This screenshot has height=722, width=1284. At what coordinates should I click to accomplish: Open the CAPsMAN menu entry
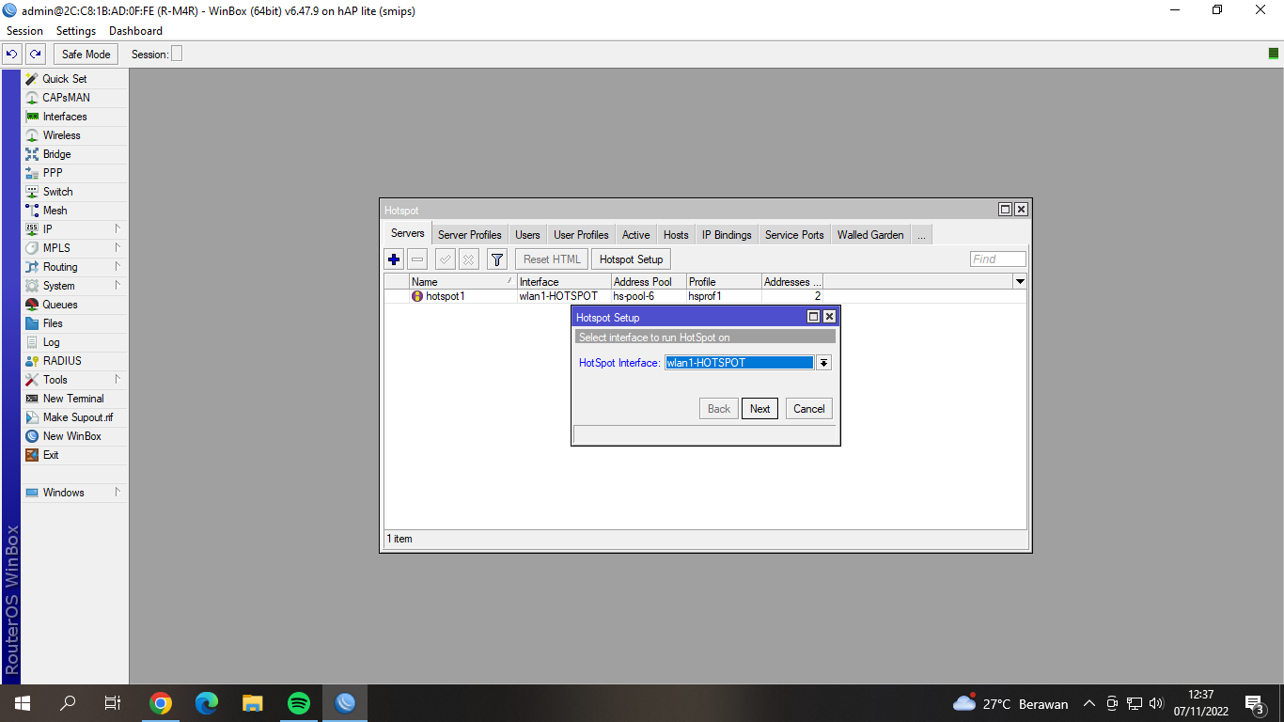(75, 98)
